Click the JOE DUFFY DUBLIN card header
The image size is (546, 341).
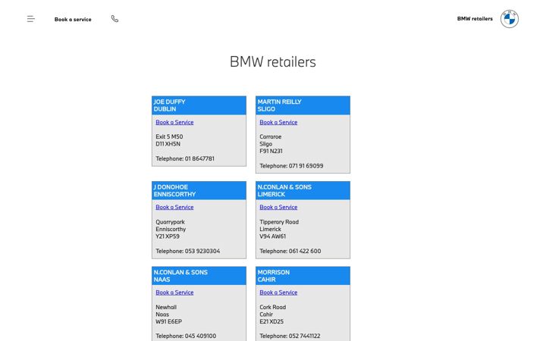tap(199, 105)
